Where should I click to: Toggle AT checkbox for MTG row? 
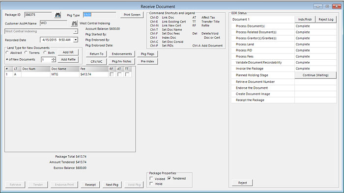(119, 74)
